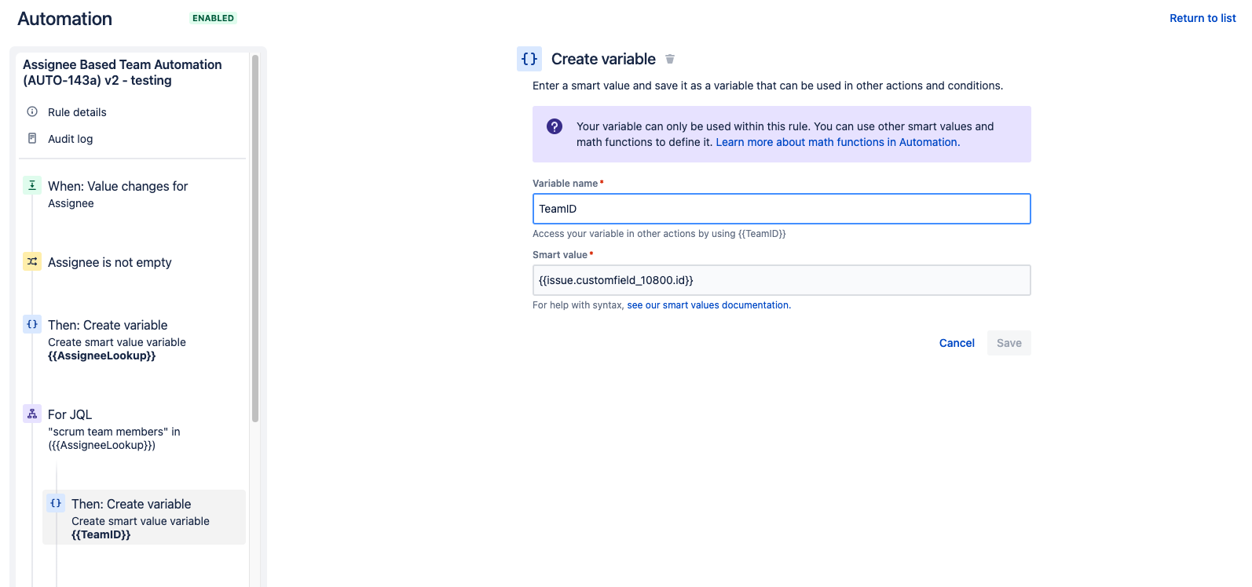This screenshot has width=1252, height=587.
Task: Click the Smart value field label
Action: tap(560, 255)
